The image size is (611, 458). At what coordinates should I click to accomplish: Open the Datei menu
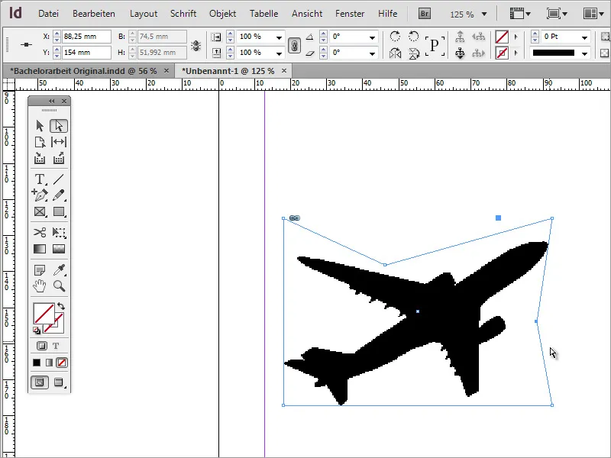click(48, 14)
